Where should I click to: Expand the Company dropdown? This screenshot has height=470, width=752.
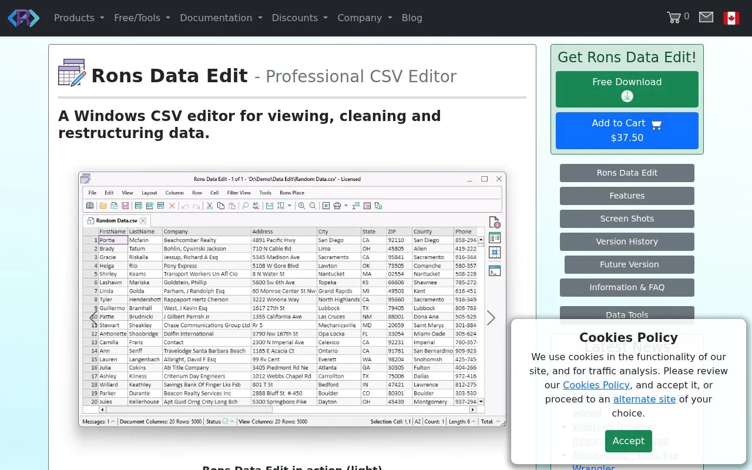(365, 18)
